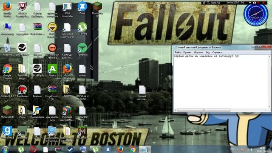Open Mozilla Firefox icon beside Амиго
Screen dimensions: 272x153
[67, 69]
